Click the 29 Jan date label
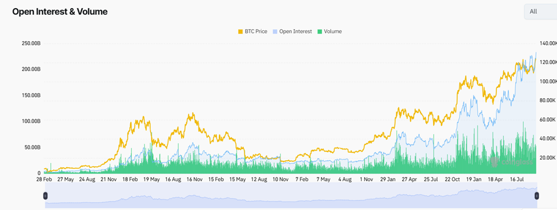557x210 pixels. click(388, 180)
